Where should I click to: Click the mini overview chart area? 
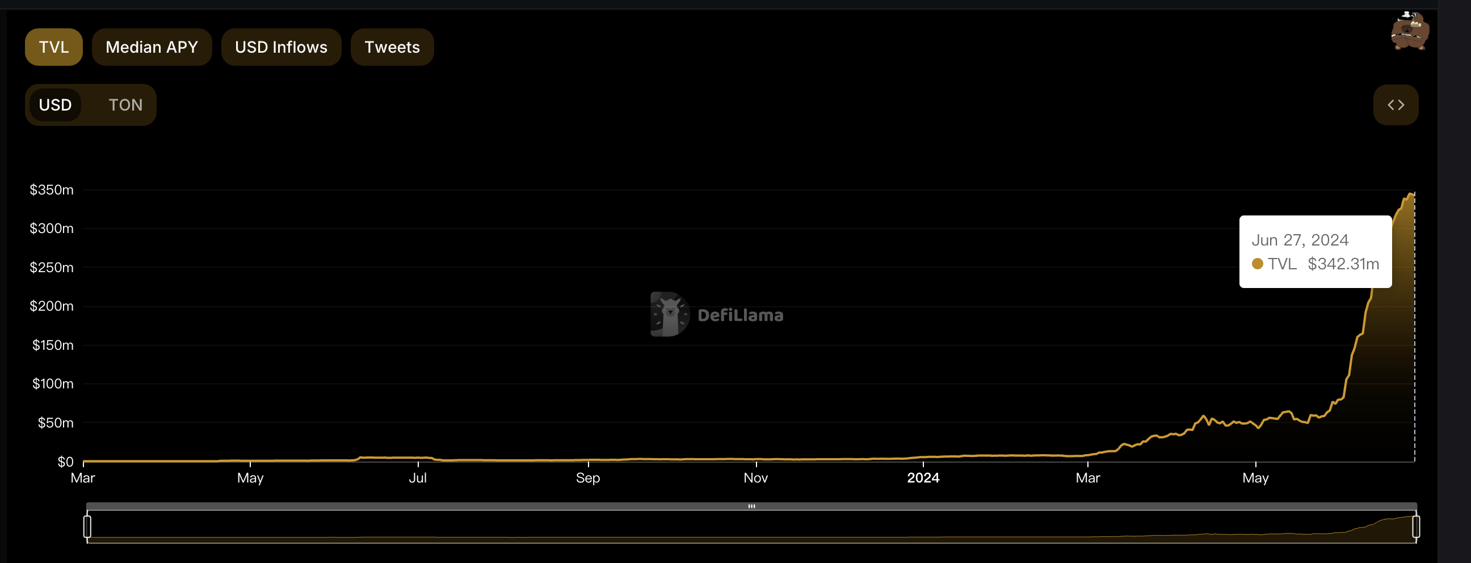[x=751, y=527]
